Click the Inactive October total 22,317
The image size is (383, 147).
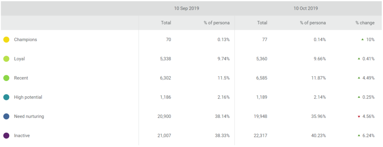tap(261, 135)
